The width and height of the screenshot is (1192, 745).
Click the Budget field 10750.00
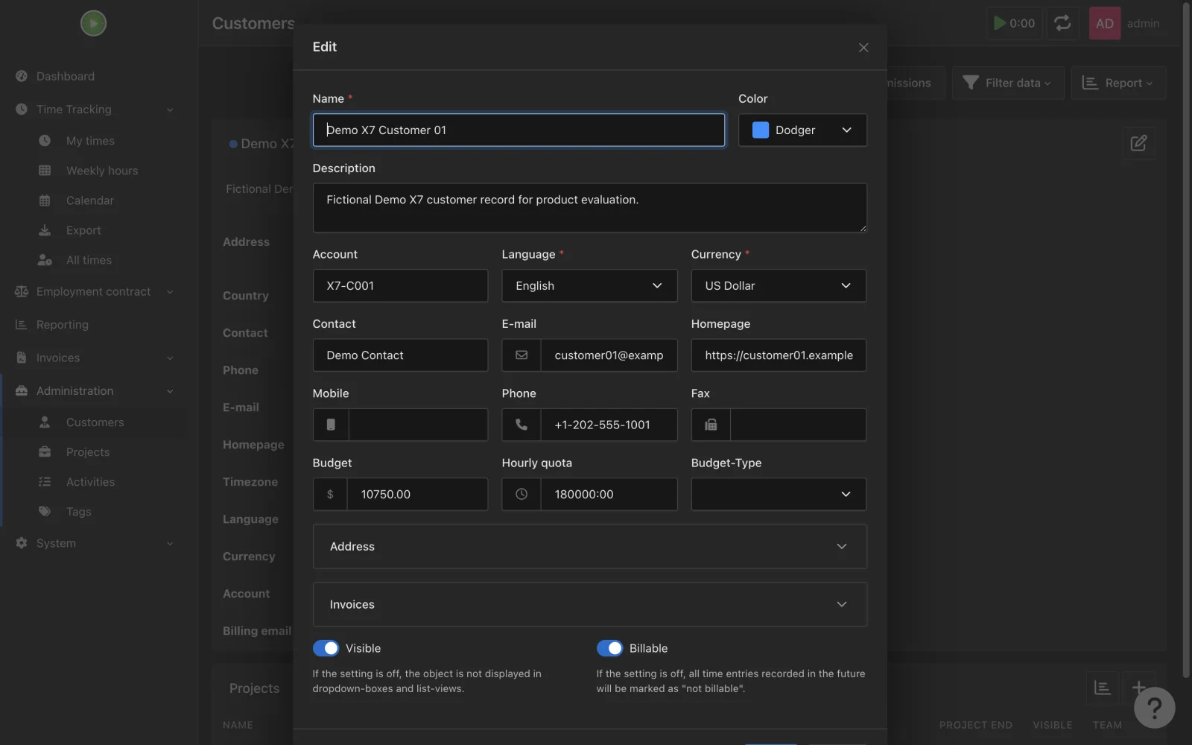[417, 494]
